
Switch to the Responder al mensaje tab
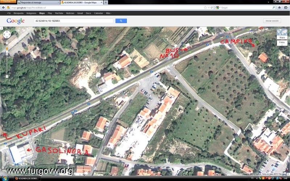pos(38,3)
